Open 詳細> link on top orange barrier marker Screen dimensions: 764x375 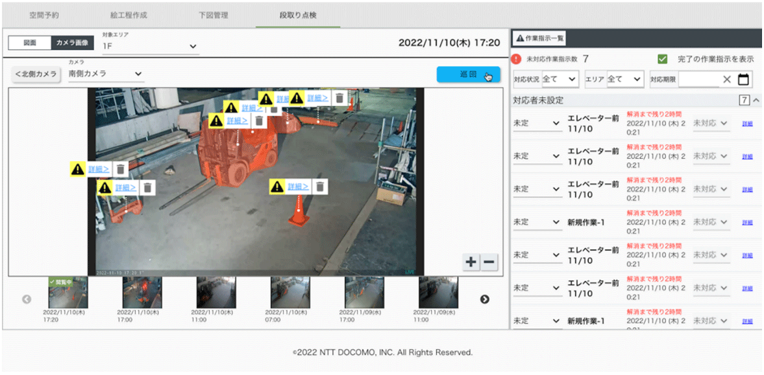point(317,98)
